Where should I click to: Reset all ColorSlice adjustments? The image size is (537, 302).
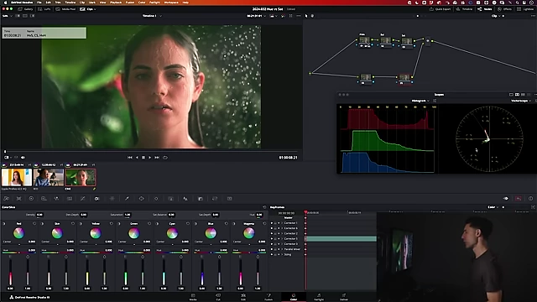tap(264, 207)
